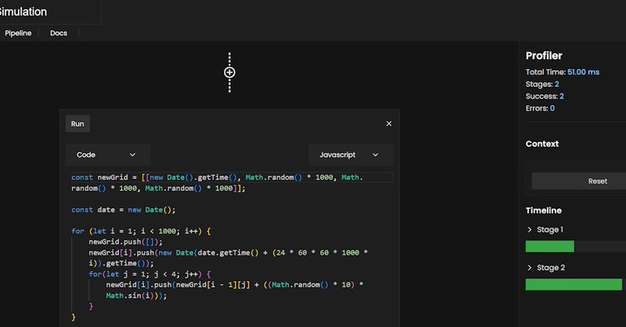Click the Stage 2 green timeline bar

click(574, 284)
